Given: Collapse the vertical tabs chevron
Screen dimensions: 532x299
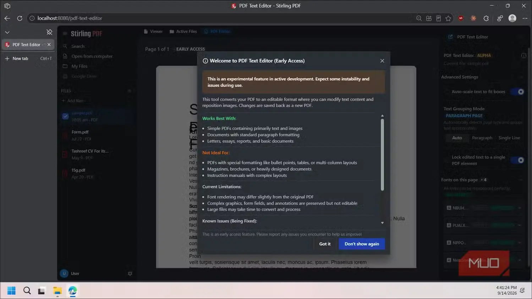Looking at the screenshot, I should (7, 32).
